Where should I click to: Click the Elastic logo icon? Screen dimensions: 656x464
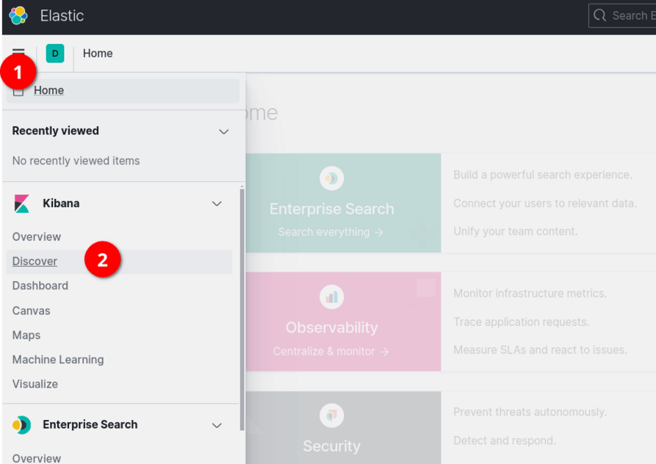tap(18, 15)
